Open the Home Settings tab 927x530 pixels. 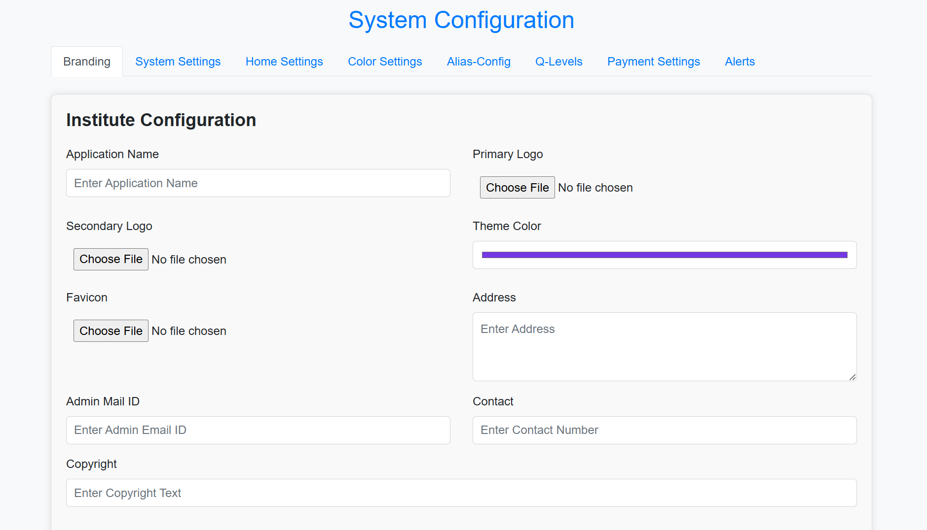point(284,62)
